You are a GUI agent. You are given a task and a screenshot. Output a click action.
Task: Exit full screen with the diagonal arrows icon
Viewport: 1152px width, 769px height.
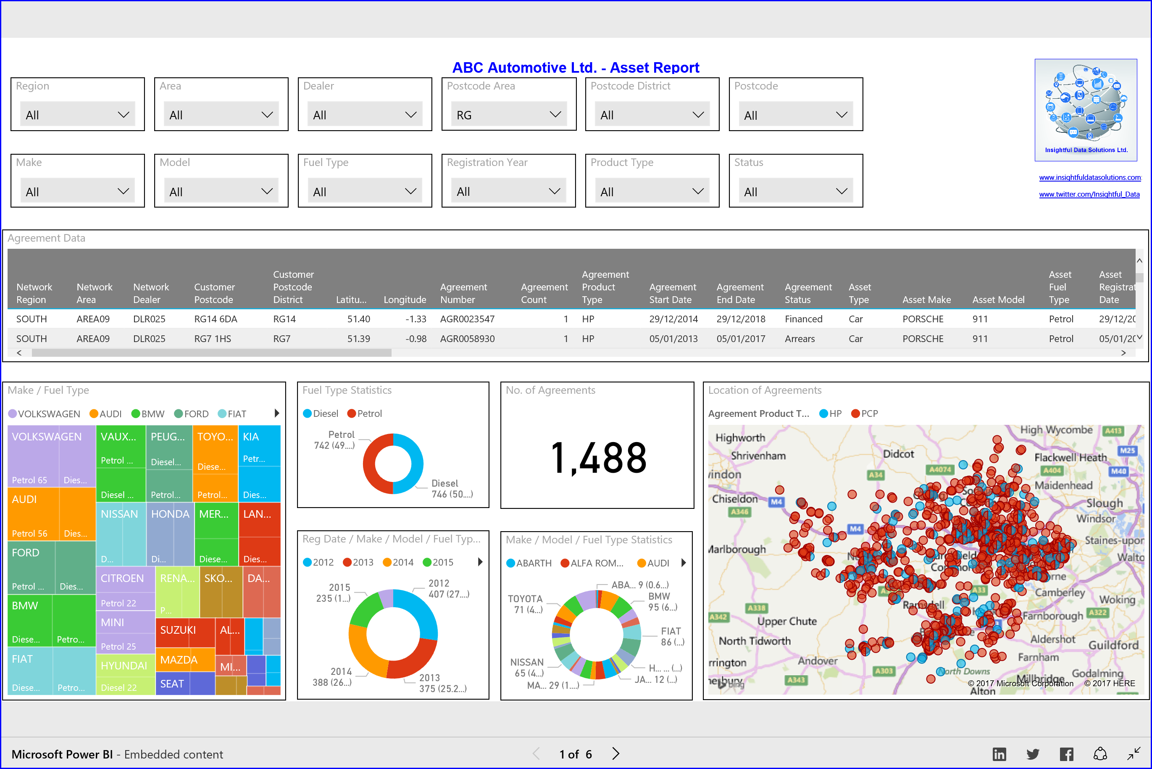tap(1135, 754)
